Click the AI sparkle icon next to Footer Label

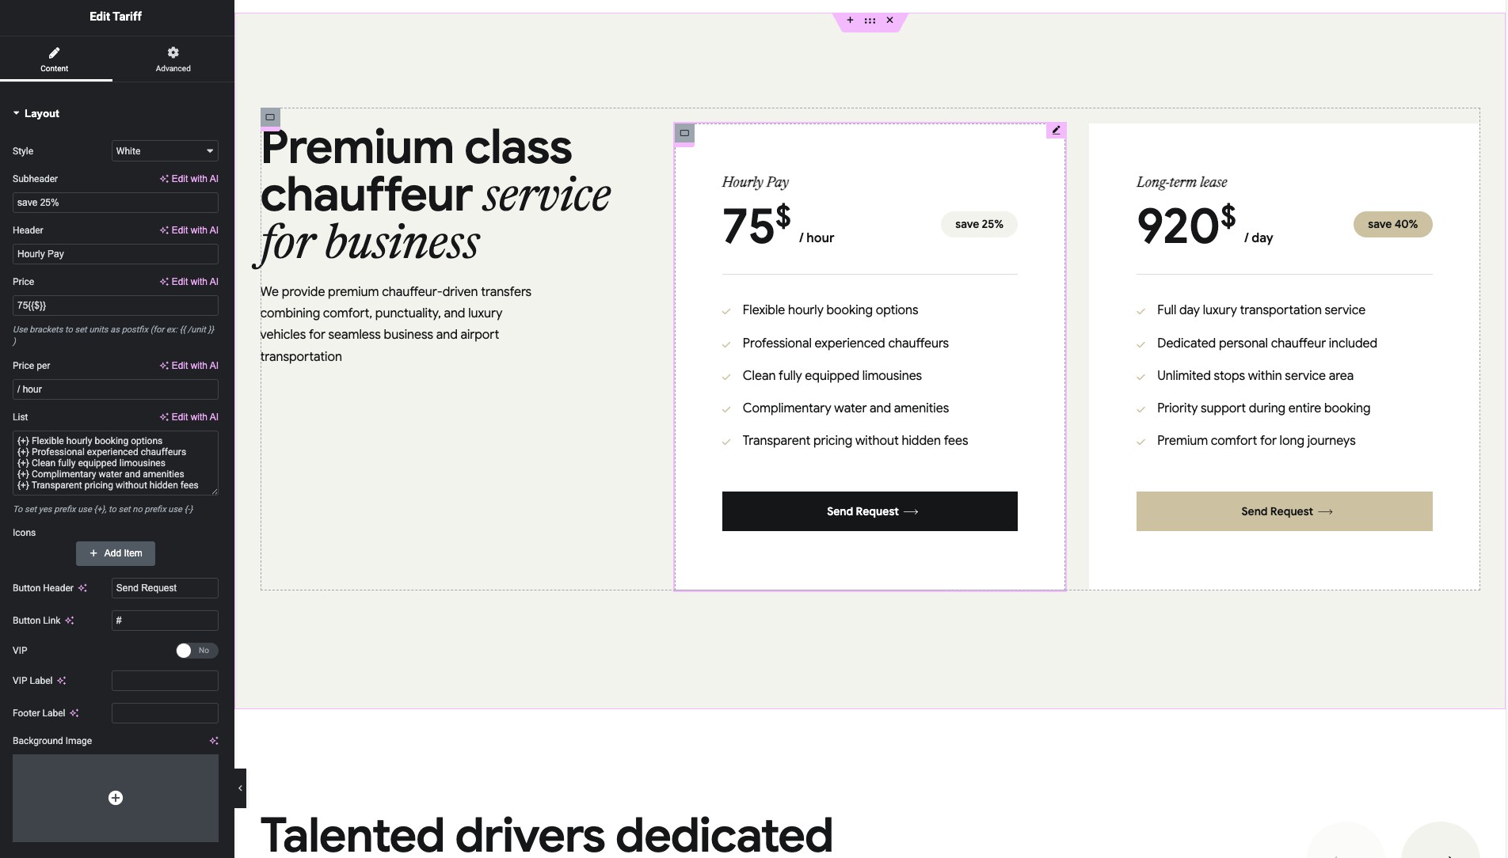coord(74,713)
